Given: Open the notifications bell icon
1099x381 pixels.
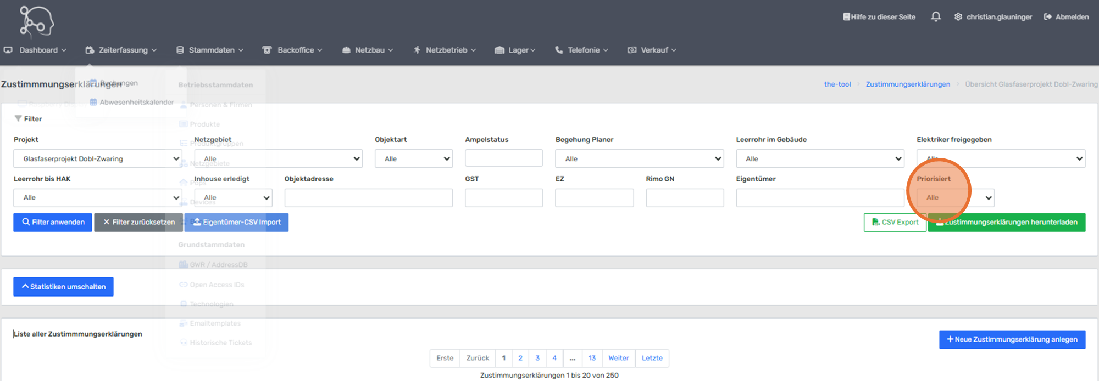Looking at the screenshot, I should [936, 17].
